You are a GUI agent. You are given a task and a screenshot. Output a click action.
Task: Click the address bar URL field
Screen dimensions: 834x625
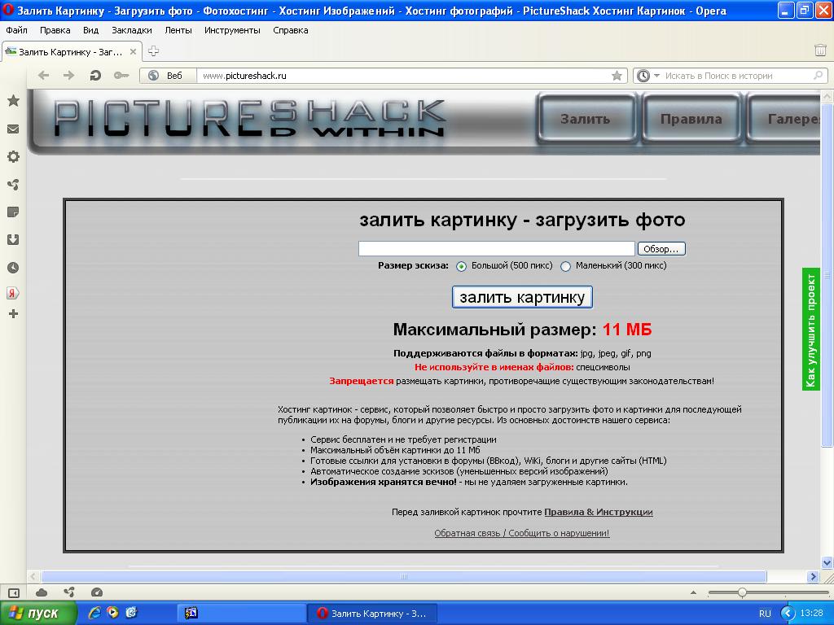(x=404, y=76)
